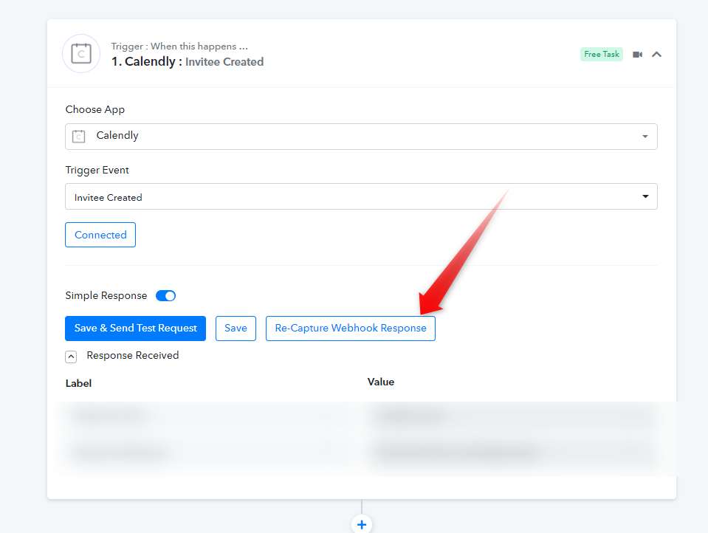The image size is (708, 533).
Task: Add a new step with plus icon
Action: click(x=362, y=524)
